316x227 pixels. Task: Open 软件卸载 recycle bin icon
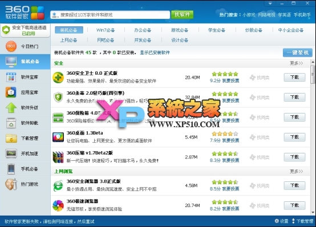[11, 123]
